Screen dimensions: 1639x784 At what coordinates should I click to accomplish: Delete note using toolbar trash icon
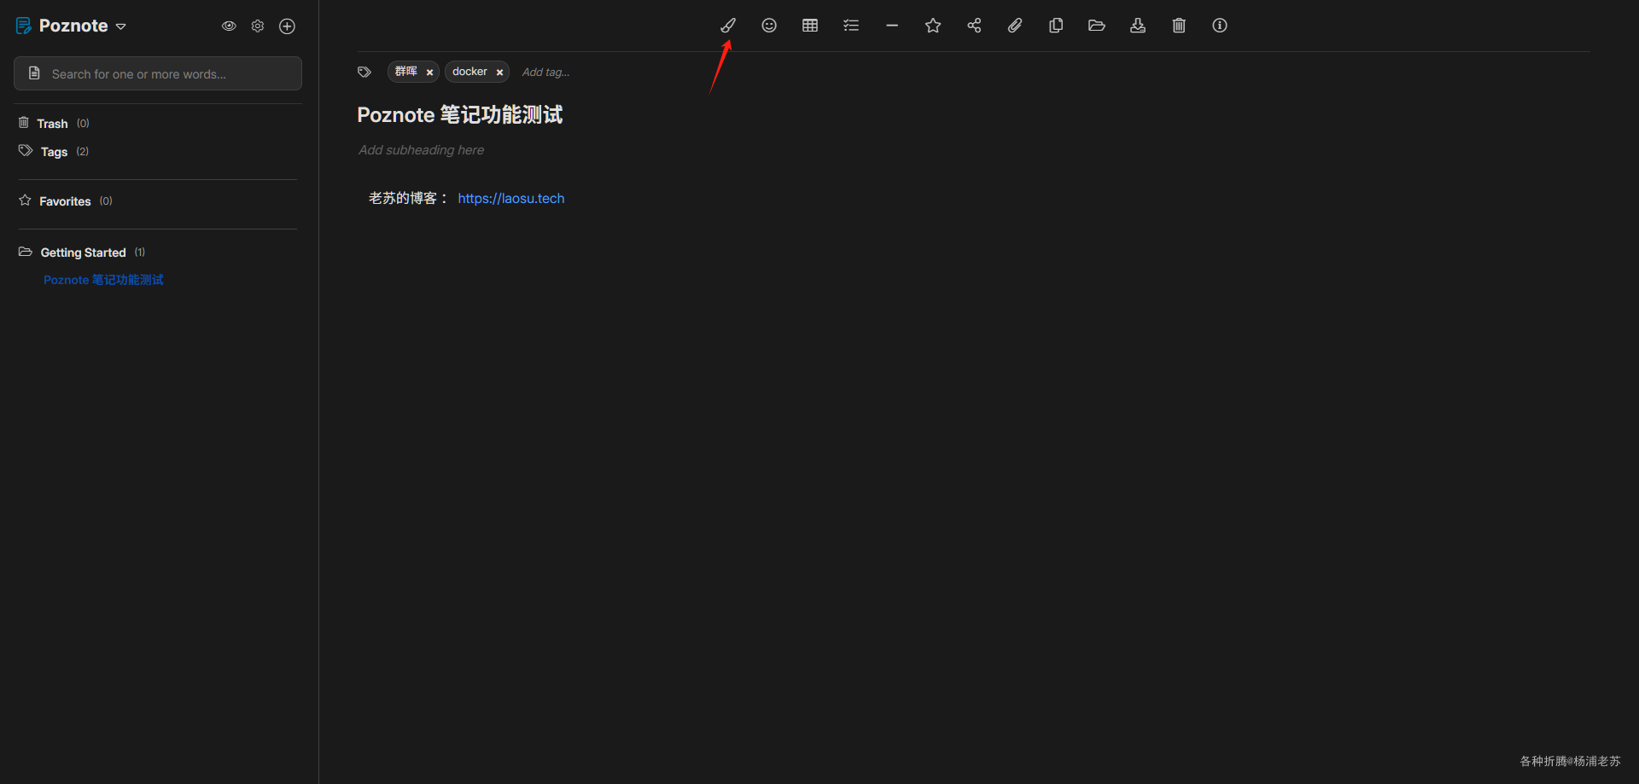(x=1179, y=26)
